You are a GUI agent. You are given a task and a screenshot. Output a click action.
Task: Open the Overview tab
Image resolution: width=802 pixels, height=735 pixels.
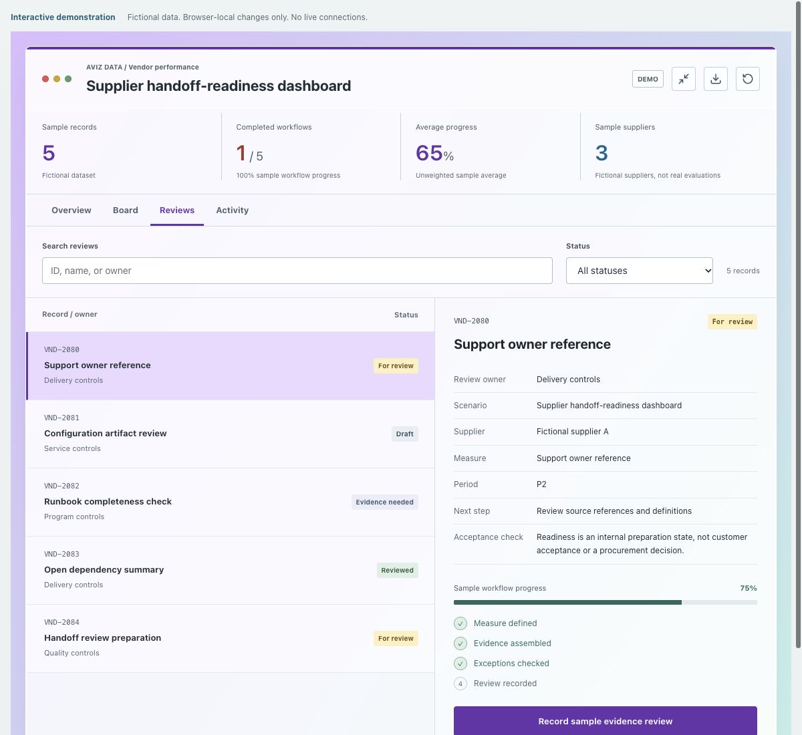coord(72,210)
